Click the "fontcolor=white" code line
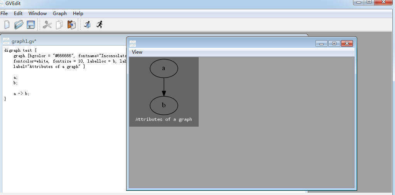 (x=70, y=61)
